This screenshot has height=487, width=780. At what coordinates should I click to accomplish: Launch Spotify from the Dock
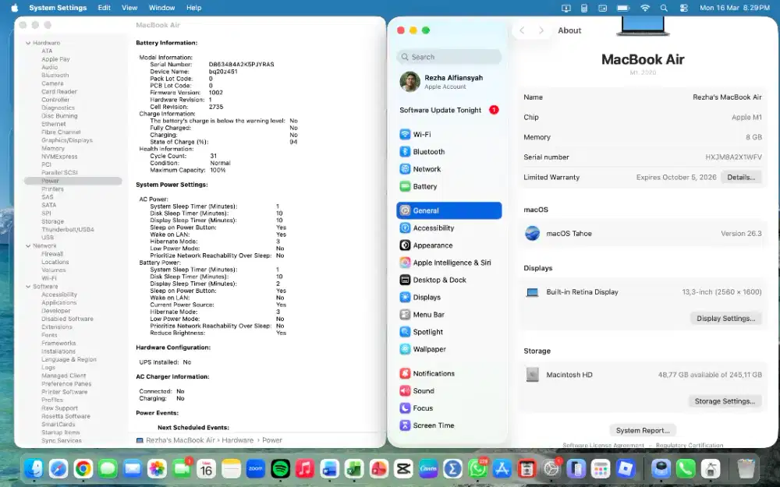280,468
